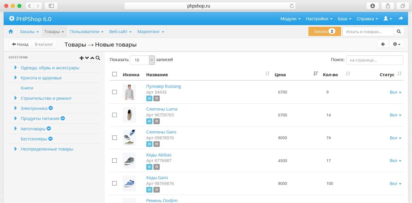Expand the Красота и здоровье category
The height and width of the screenshot is (203, 412).
15,78
